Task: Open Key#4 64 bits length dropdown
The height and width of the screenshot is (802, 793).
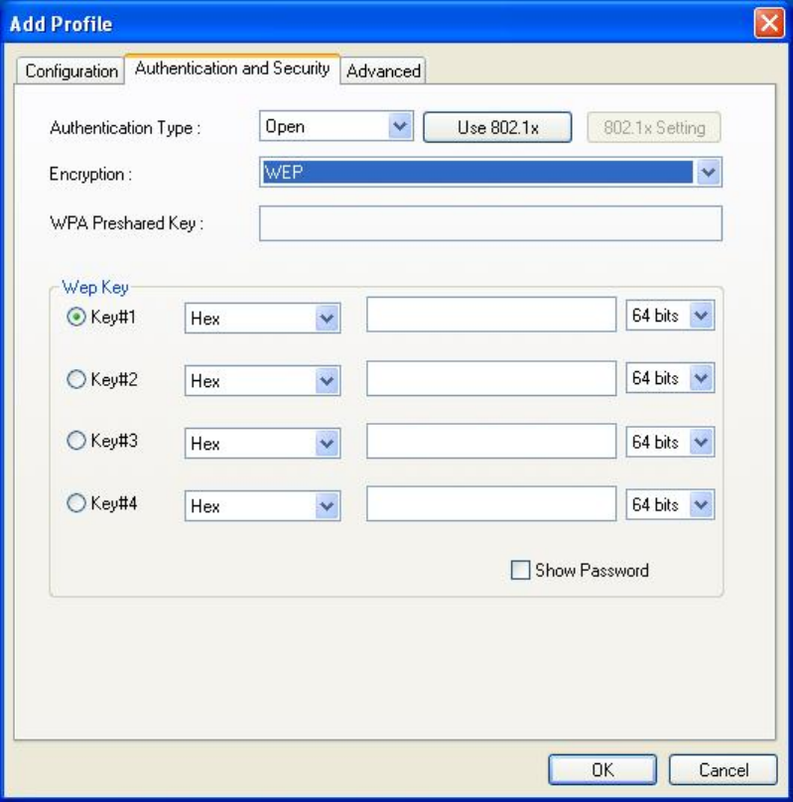Action: tap(670, 504)
